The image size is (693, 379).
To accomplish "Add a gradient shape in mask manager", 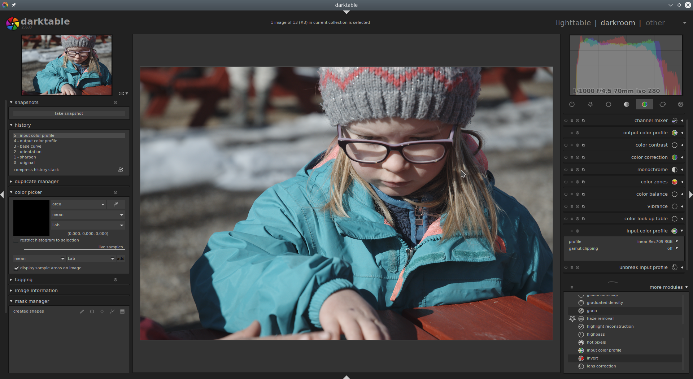I will point(122,312).
